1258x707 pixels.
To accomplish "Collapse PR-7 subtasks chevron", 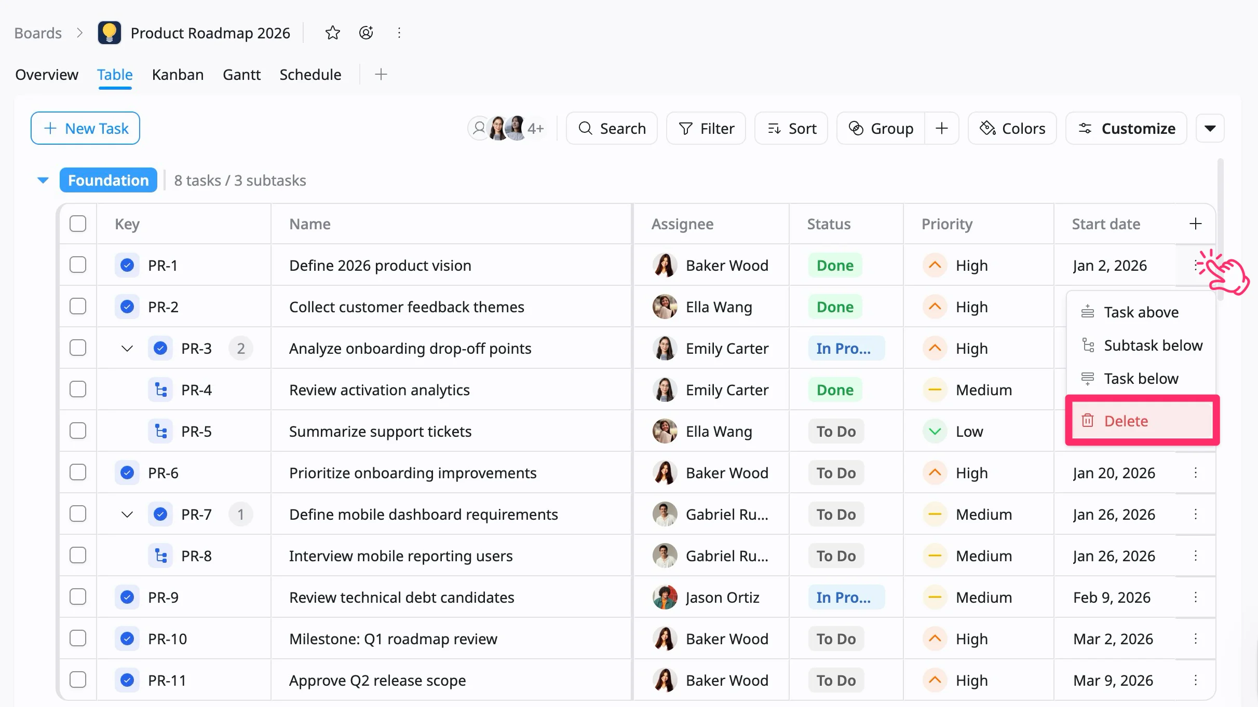I will click(x=127, y=515).
